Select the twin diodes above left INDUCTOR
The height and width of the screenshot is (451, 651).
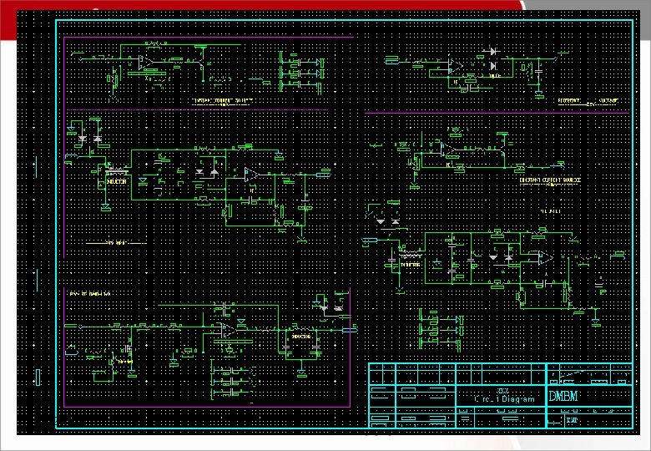click(90, 139)
